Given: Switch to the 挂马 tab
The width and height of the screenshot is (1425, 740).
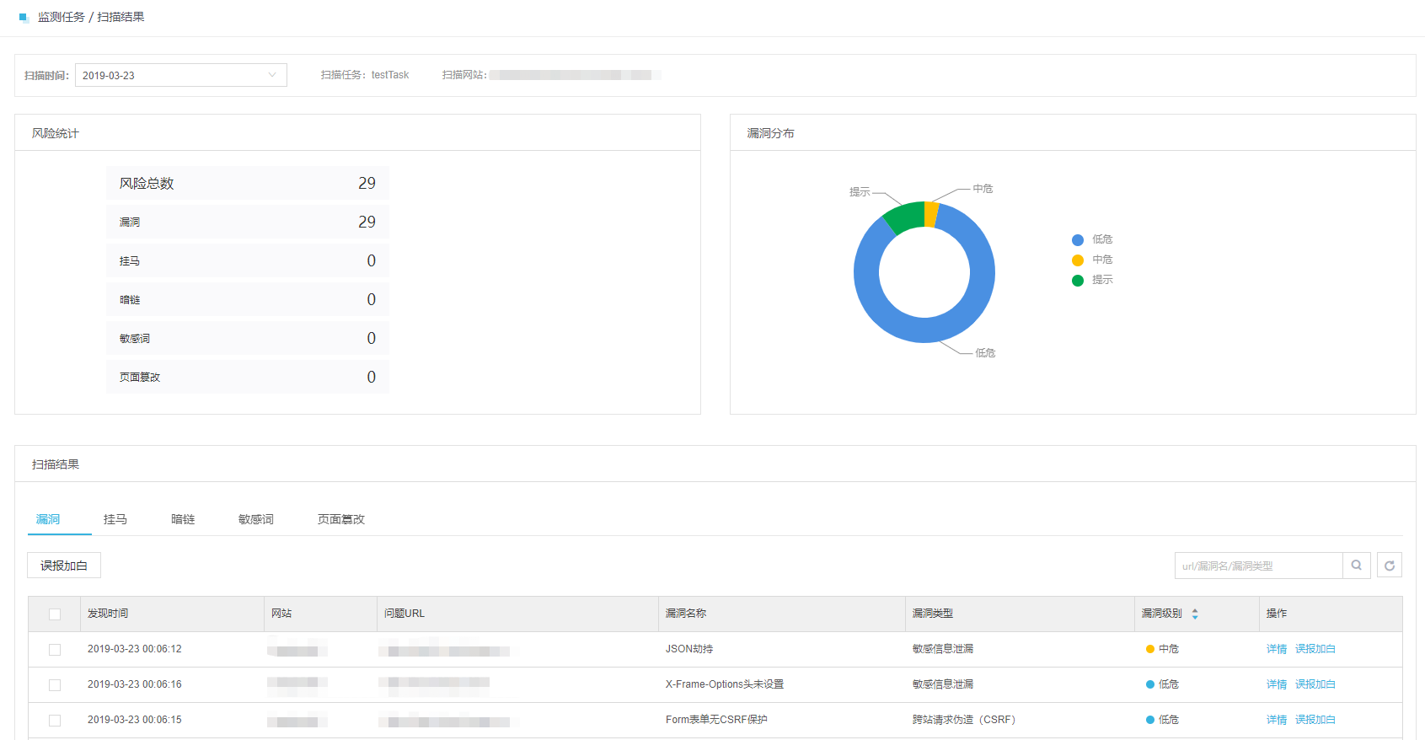Looking at the screenshot, I should (115, 519).
